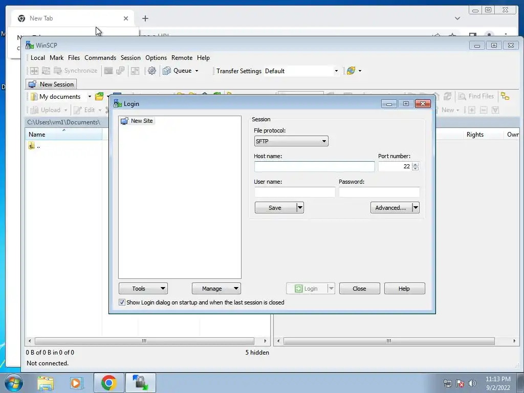
Task: Click the globe transfer preset icon
Action: tap(351, 71)
